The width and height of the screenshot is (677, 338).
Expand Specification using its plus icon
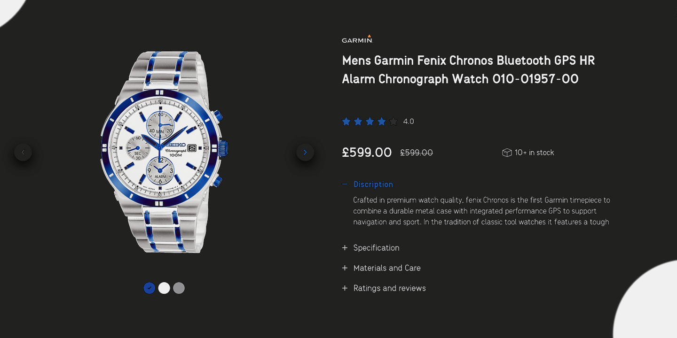tap(345, 248)
